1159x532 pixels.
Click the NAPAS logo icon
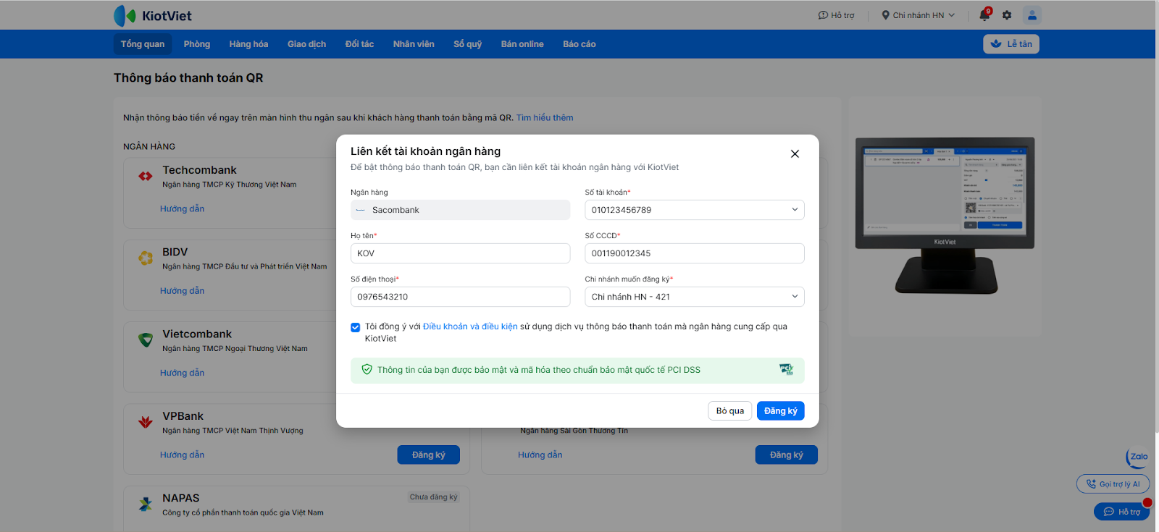coord(146,504)
